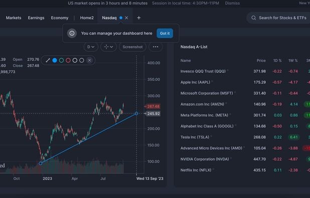Close the drawing color toolbar
Viewport: 310px width, 198px height.
point(90,60)
